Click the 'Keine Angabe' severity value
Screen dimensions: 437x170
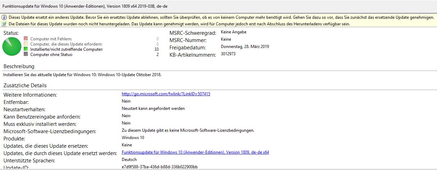coord(233,32)
